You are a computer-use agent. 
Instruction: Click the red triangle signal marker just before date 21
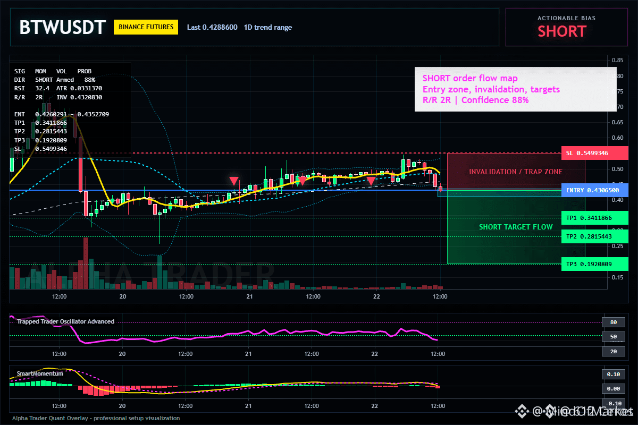[233, 181]
